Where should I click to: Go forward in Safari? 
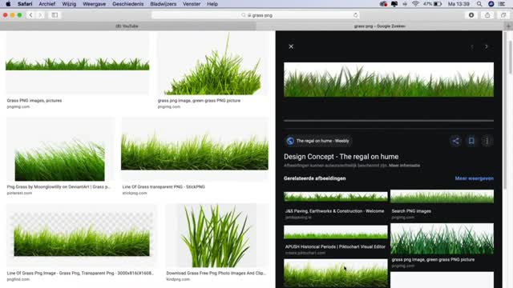tap(40, 15)
